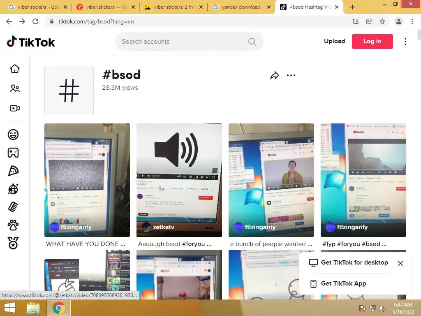
Task: View site info via padlock icon
Action: coord(52,21)
